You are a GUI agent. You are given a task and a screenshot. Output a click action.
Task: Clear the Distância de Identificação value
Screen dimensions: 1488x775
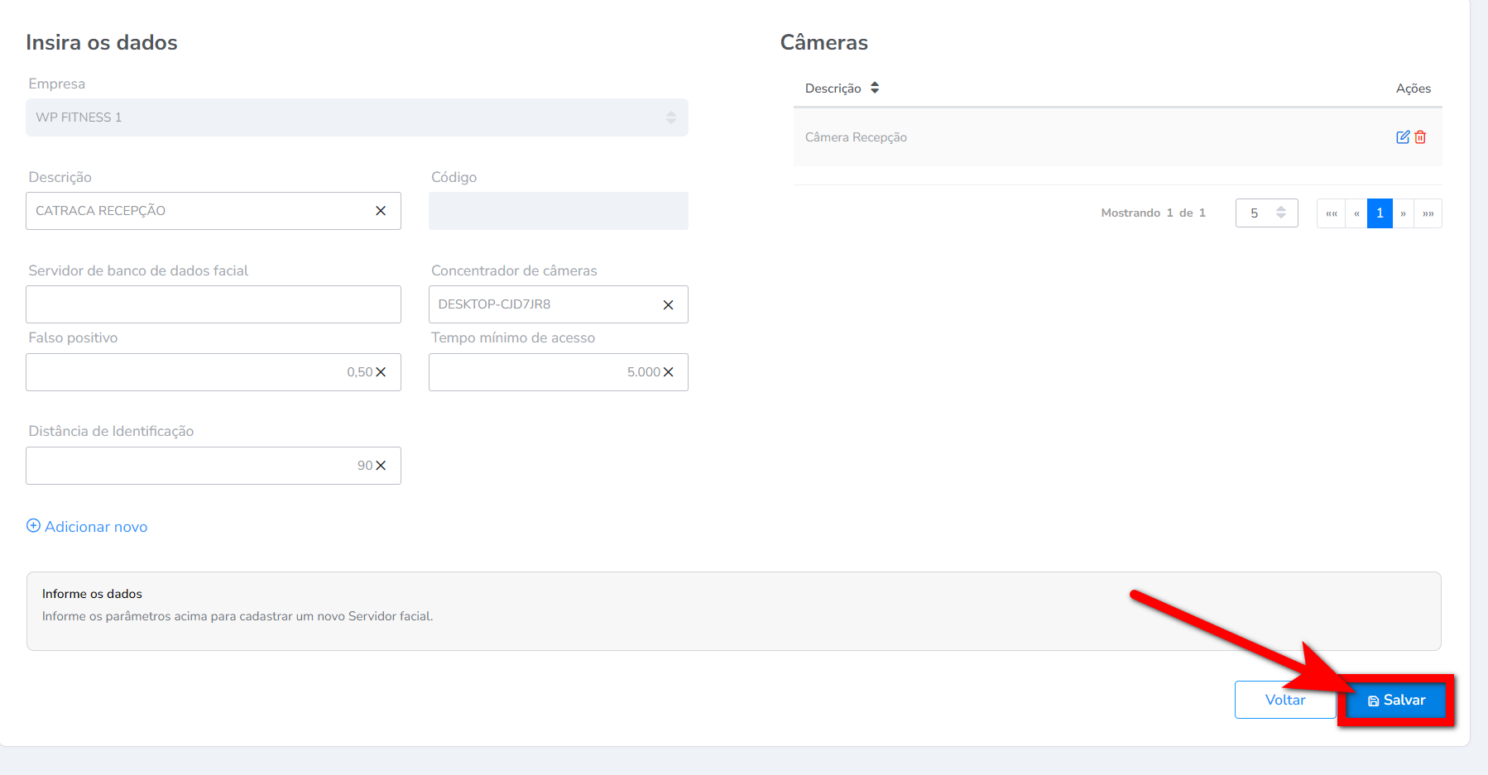point(381,466)
